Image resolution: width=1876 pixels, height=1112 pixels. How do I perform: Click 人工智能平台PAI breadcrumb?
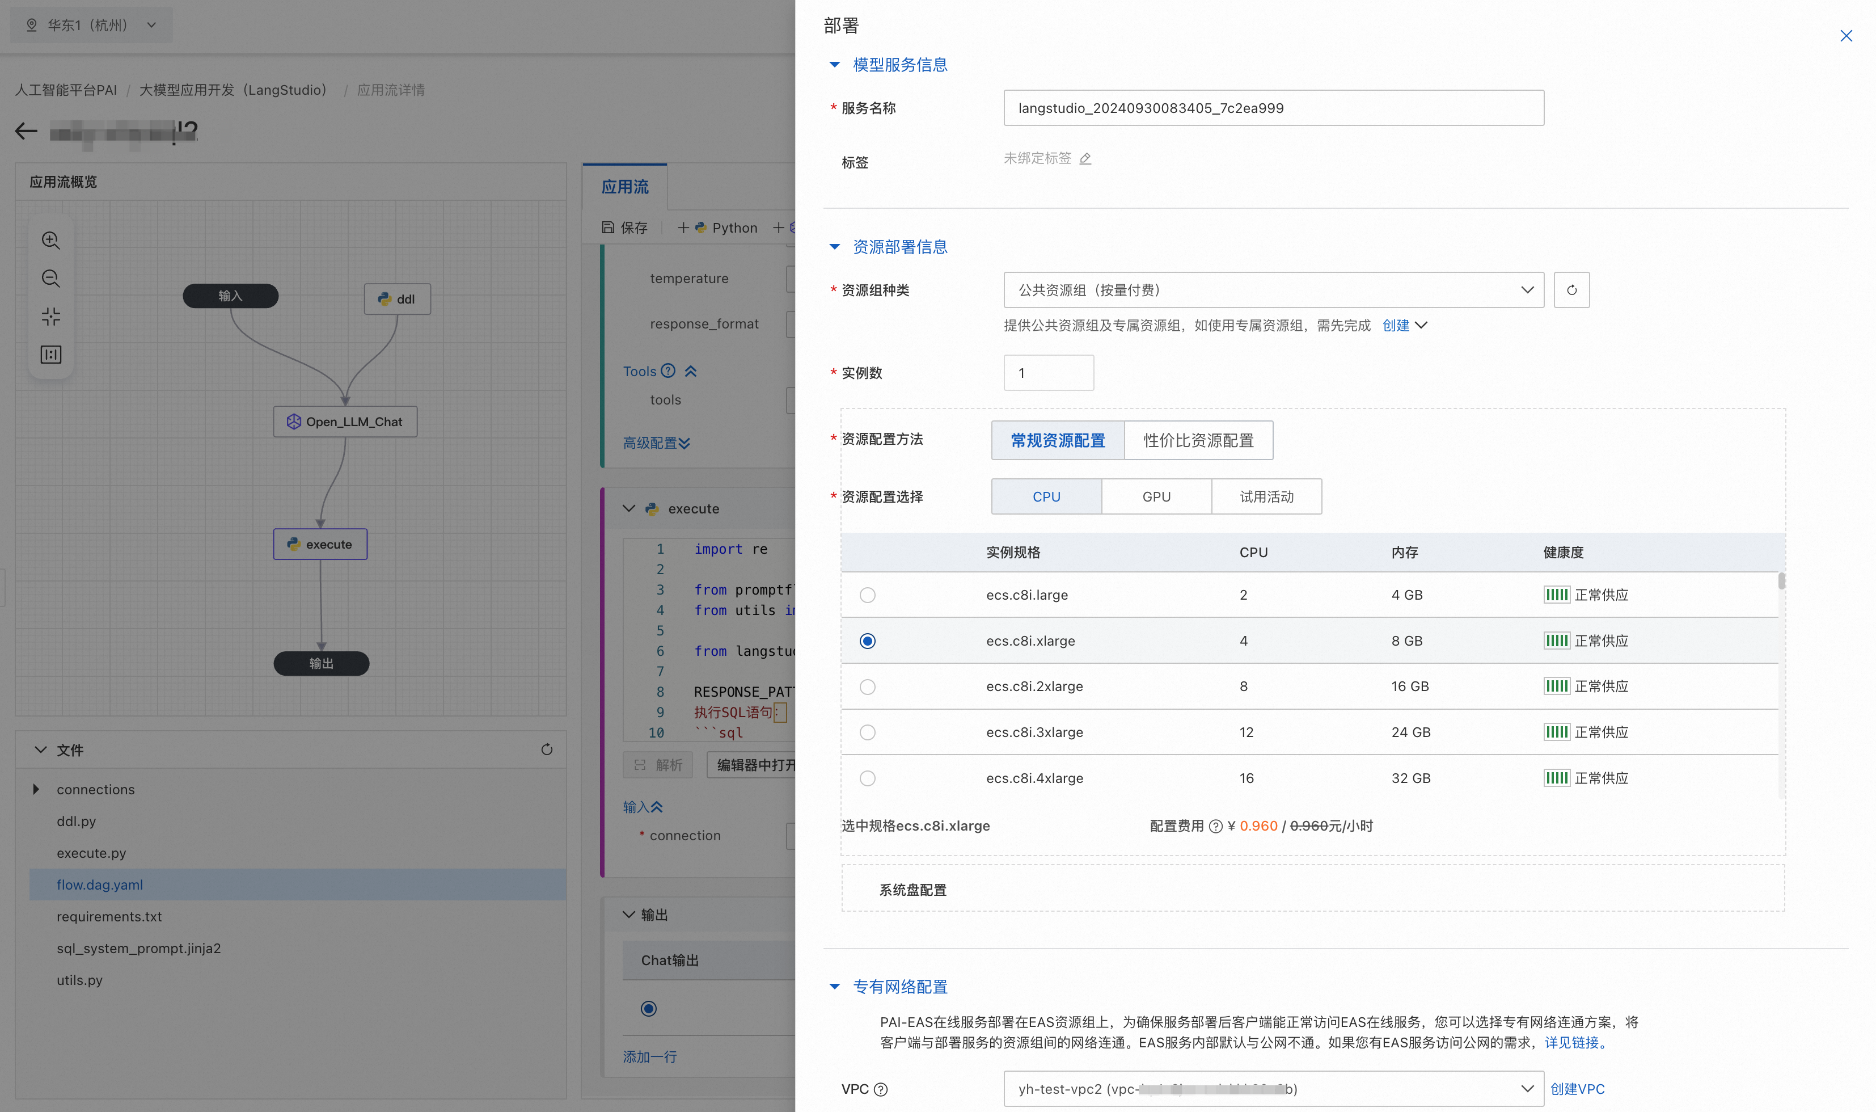(66, 90)
